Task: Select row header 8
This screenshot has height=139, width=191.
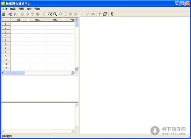Action: (x=6, y=52)
